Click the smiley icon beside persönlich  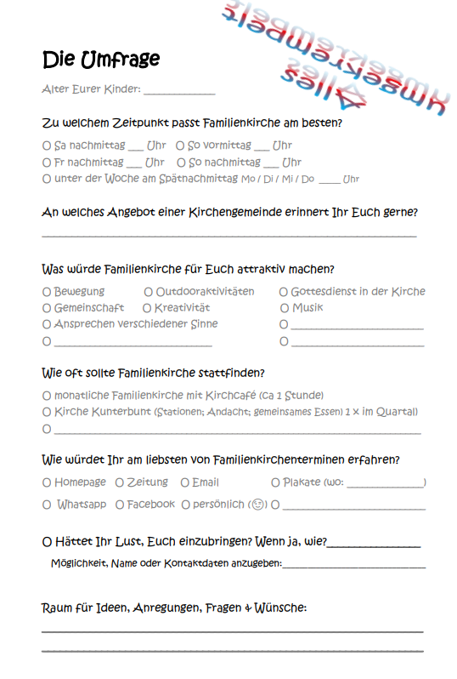(257, 505)
